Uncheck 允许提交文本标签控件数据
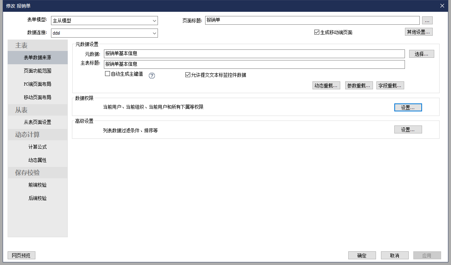This screenshot has width=451, height=265. click(x=188, y=75)
